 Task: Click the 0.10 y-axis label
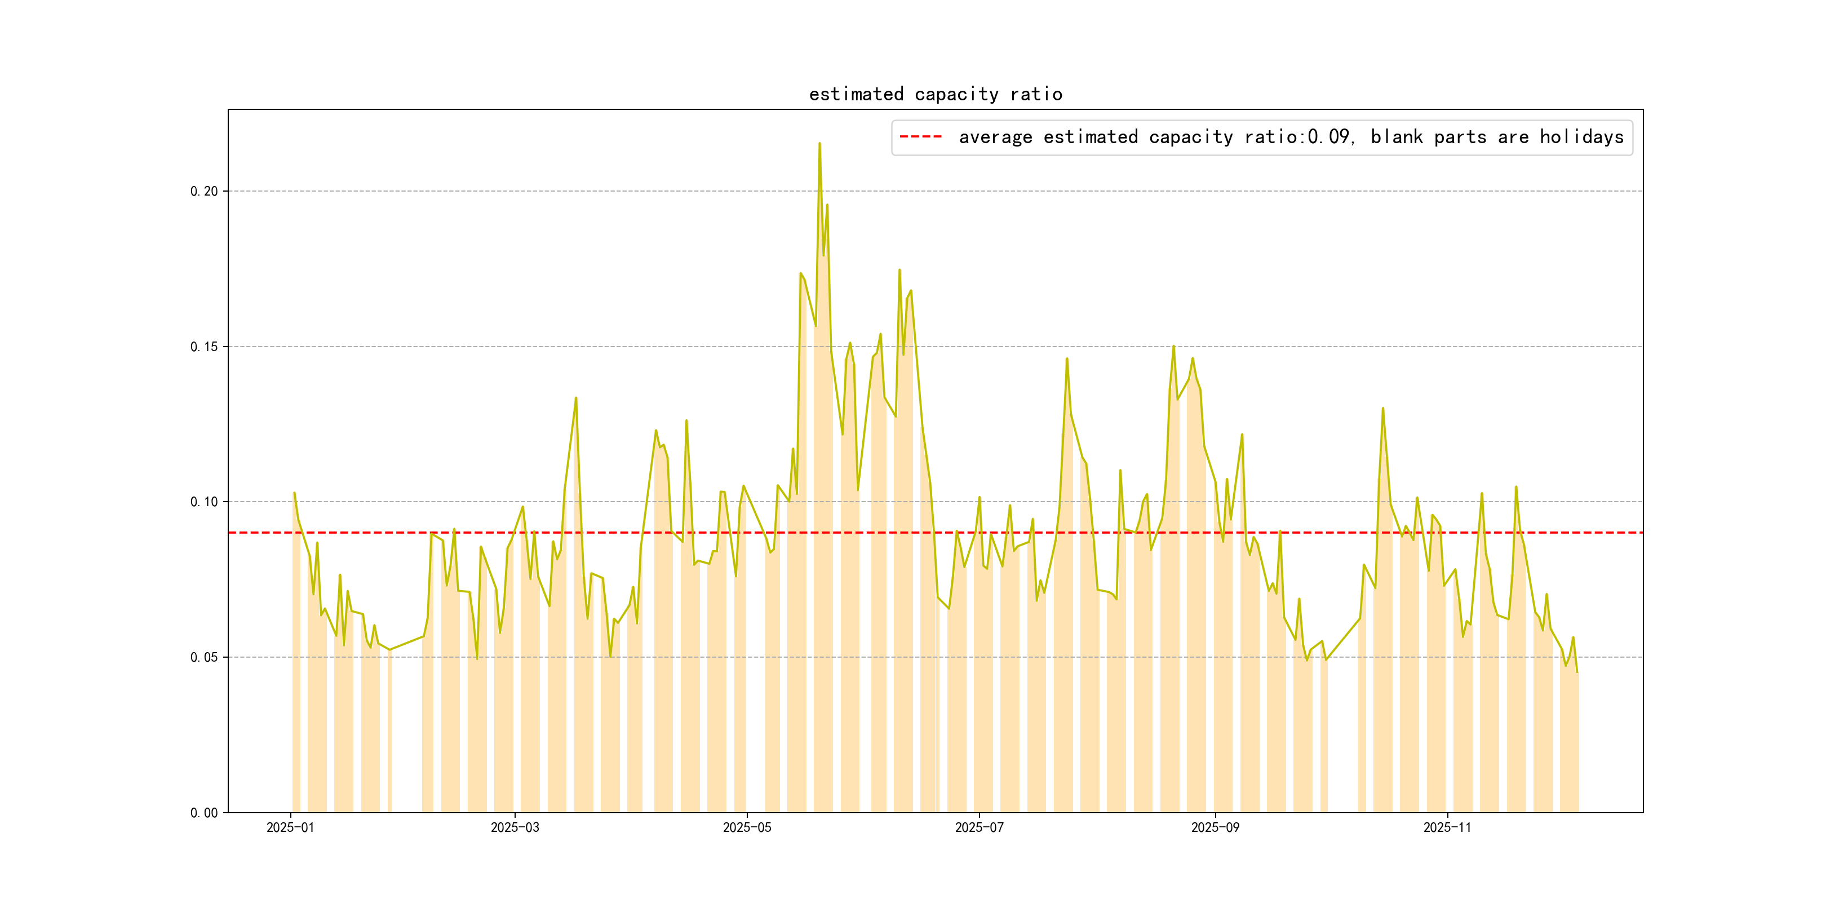click(x=204, y=502)
